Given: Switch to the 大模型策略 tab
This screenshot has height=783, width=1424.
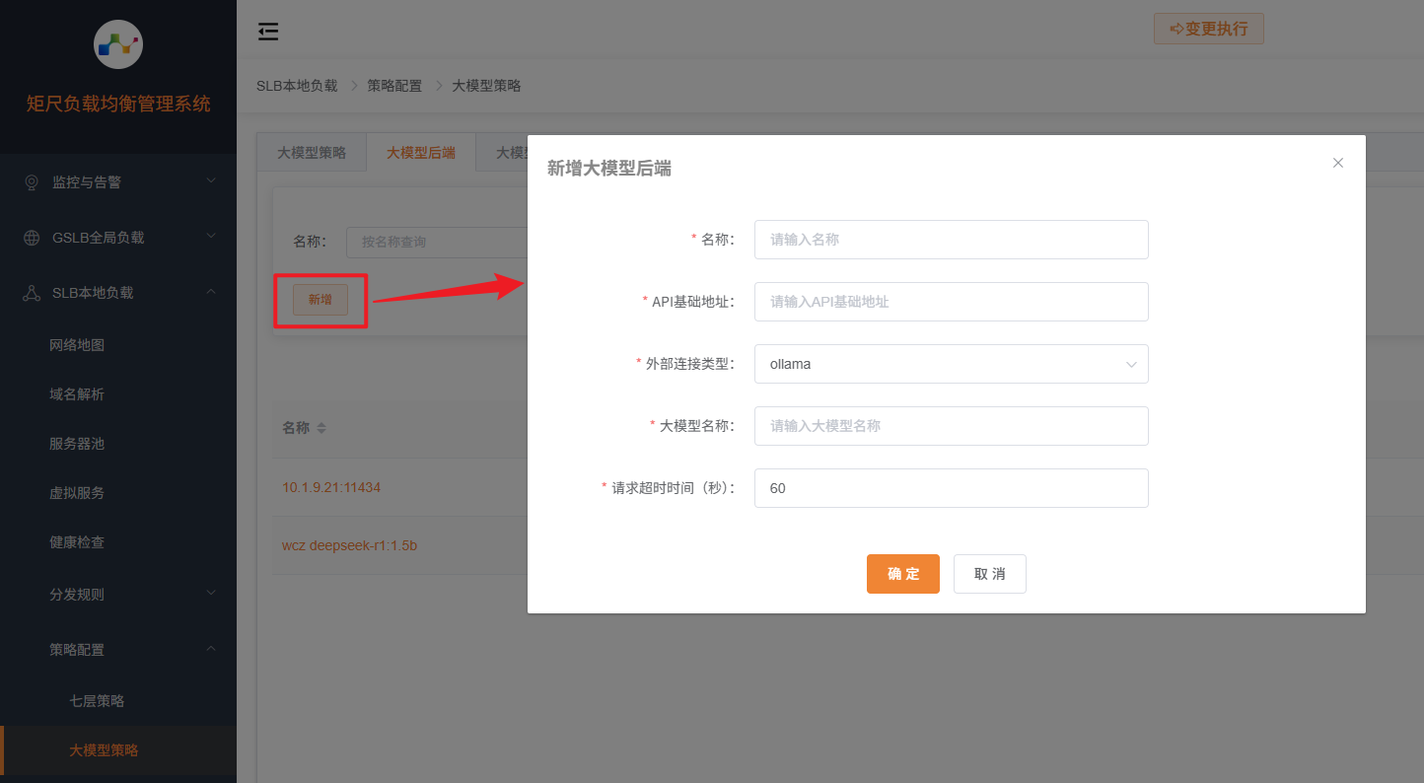Looking at the screenshot, I should click(x=312, y=152).
